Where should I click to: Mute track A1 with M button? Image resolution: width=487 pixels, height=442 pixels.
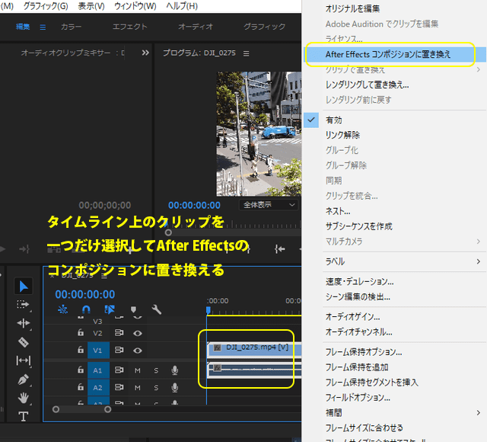(138, 370)
